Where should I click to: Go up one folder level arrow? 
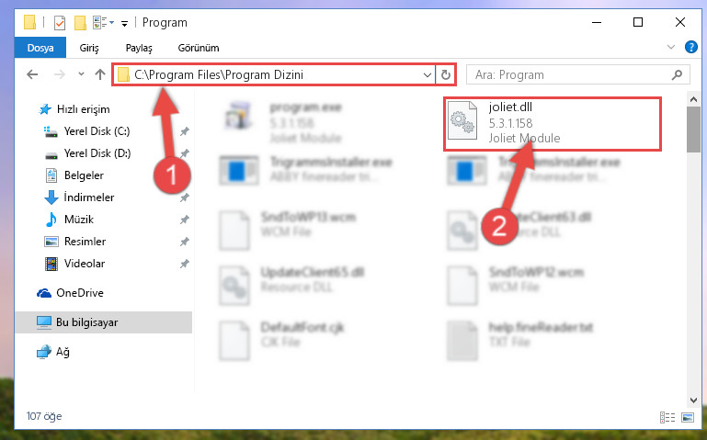tap(100, 74)
